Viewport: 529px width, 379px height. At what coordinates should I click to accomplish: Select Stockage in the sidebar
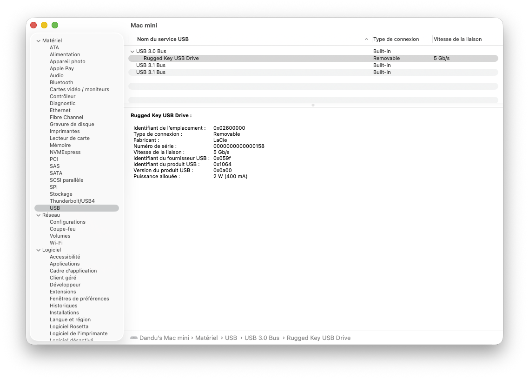coord(61,194)
